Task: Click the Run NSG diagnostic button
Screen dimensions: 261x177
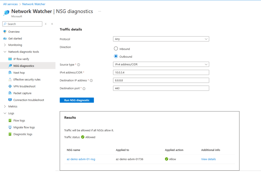Action: click(x=77, y=100)
